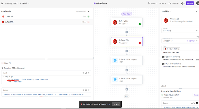Retest the step sample data

[196, 95]
